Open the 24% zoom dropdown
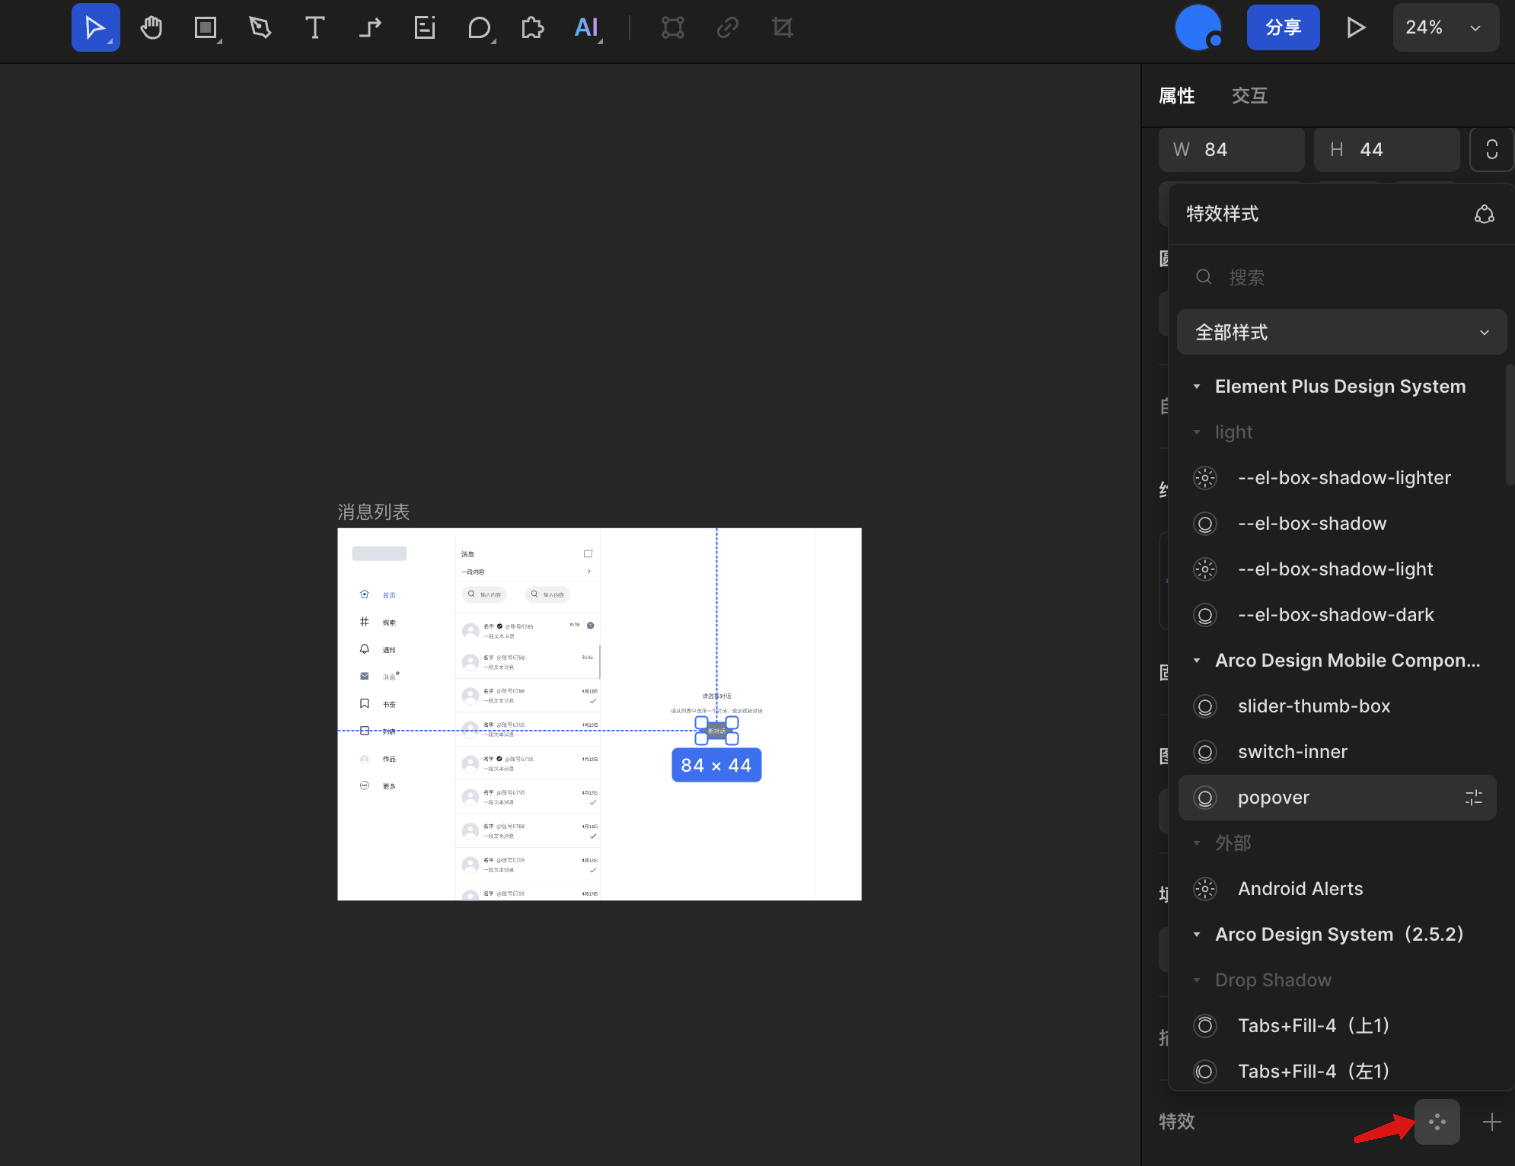 click(1446, 28)
